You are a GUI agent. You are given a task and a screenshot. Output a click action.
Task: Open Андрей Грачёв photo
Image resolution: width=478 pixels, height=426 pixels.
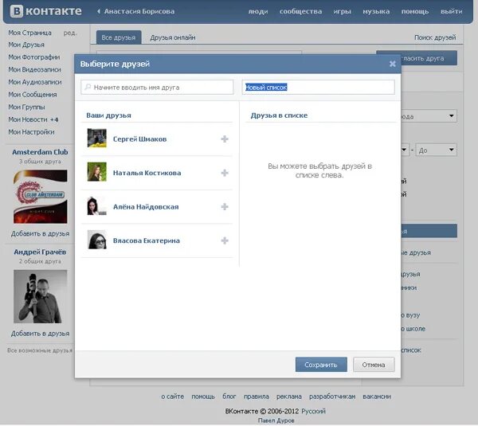41,296
